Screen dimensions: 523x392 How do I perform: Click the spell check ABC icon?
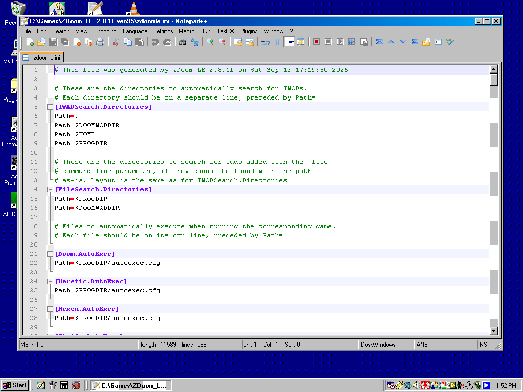[x=449, y=42]
